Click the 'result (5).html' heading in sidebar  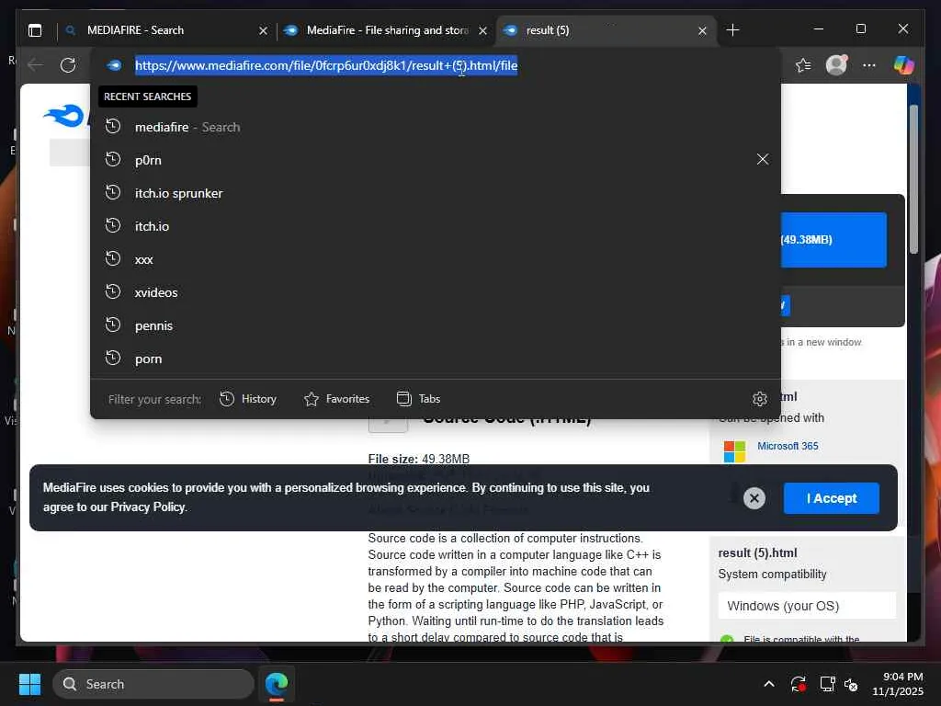(x=757, y=552)
